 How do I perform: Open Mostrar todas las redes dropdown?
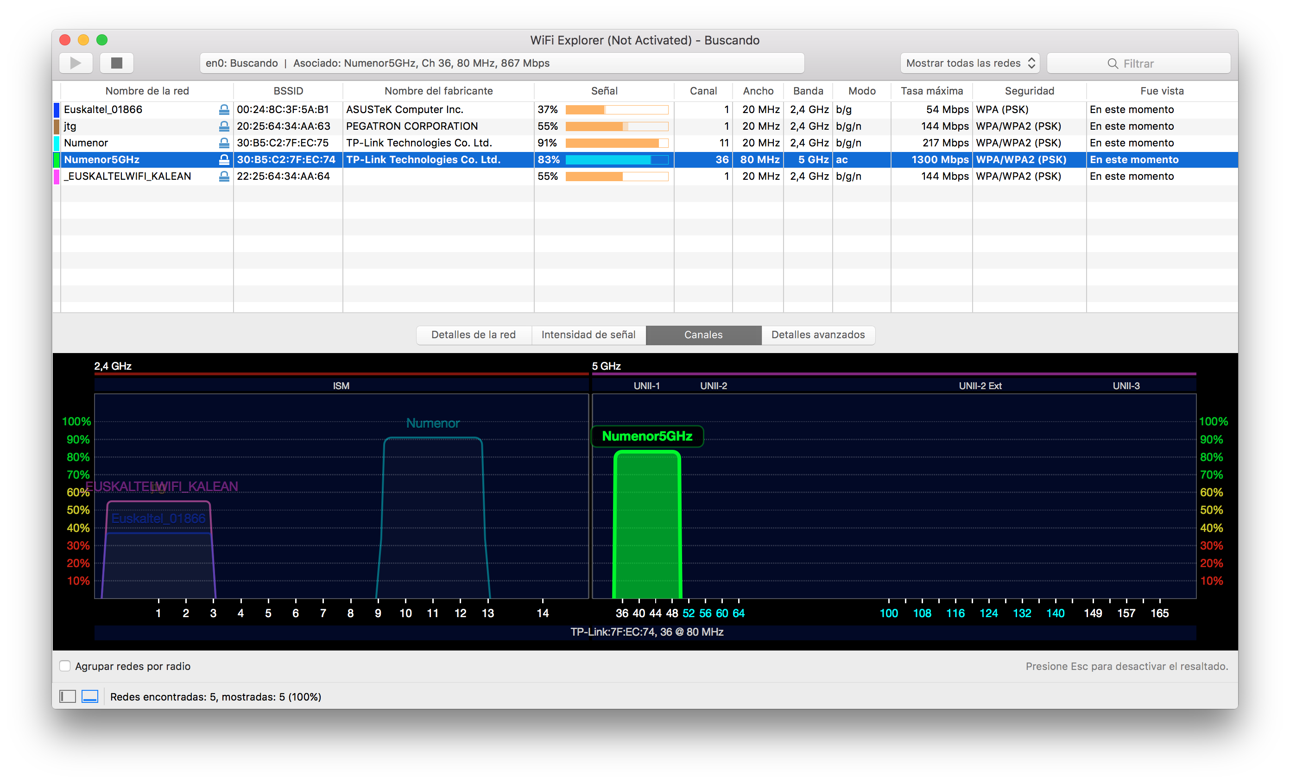click(970, 63)
